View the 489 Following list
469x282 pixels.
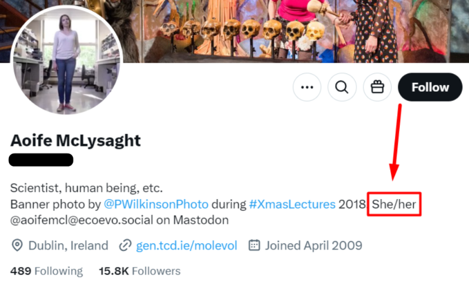(x=46, y=271)
